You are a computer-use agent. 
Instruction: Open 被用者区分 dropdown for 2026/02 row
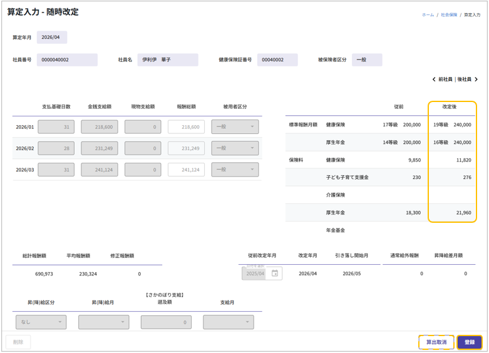[235, 148]
